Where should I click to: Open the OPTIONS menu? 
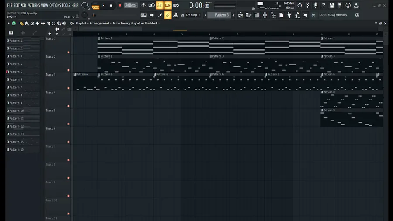55,5
